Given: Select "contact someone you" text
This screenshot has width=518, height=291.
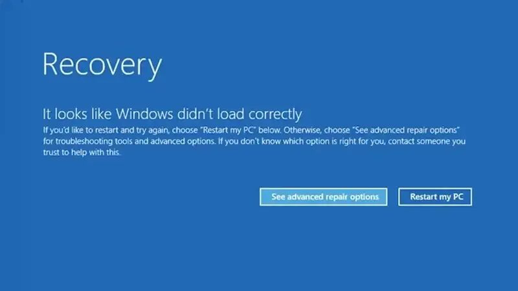Looking at the screenshot, I should coord(427,142).
